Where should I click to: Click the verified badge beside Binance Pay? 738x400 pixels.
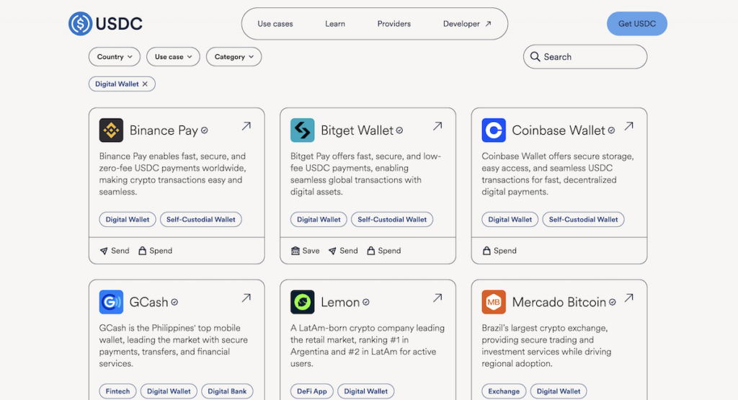click(x=204, y=130)
